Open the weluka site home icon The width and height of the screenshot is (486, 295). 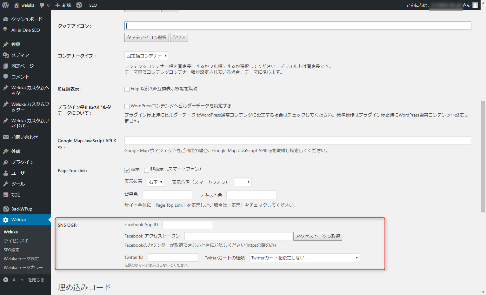pos(17,5)
